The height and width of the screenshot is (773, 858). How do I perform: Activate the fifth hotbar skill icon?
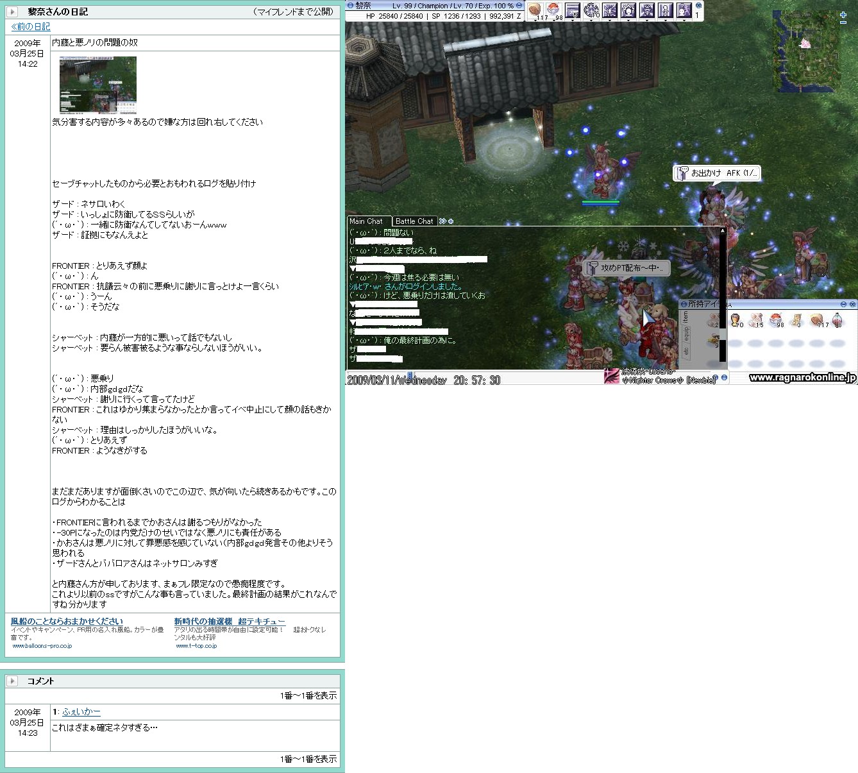pyautogui.click(x=609, y=10)
